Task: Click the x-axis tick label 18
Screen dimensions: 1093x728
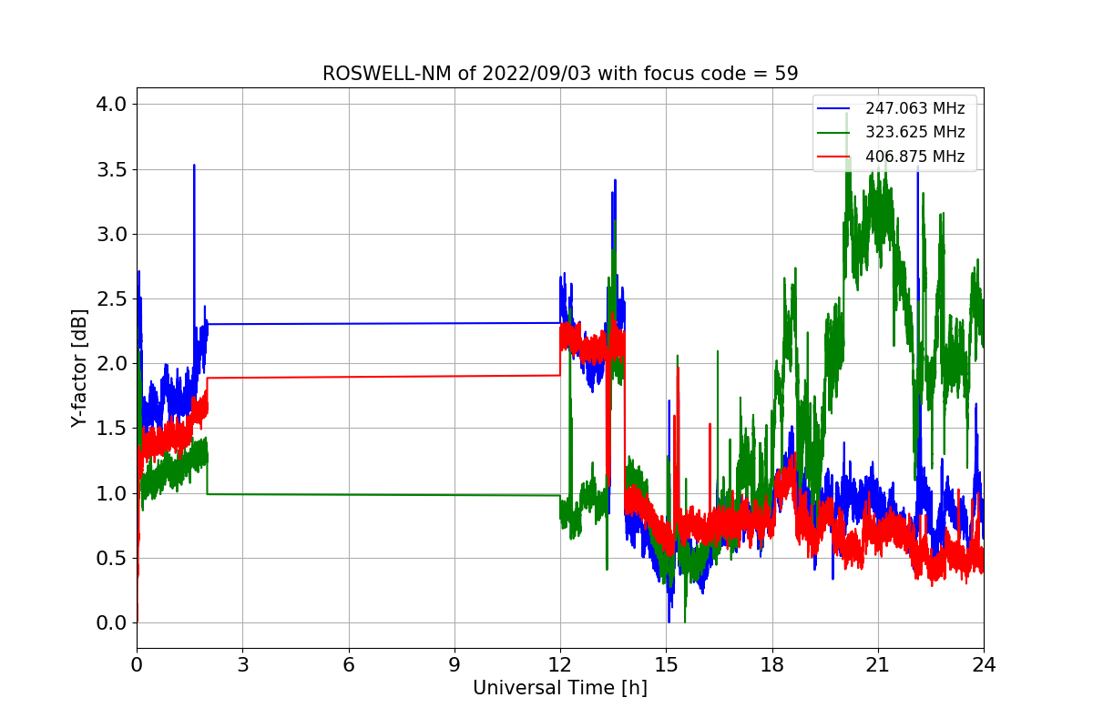Action: (x=772, y=664)
